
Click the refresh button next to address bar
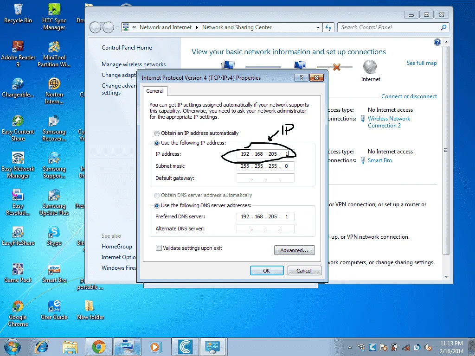click(x=328, y=27)
